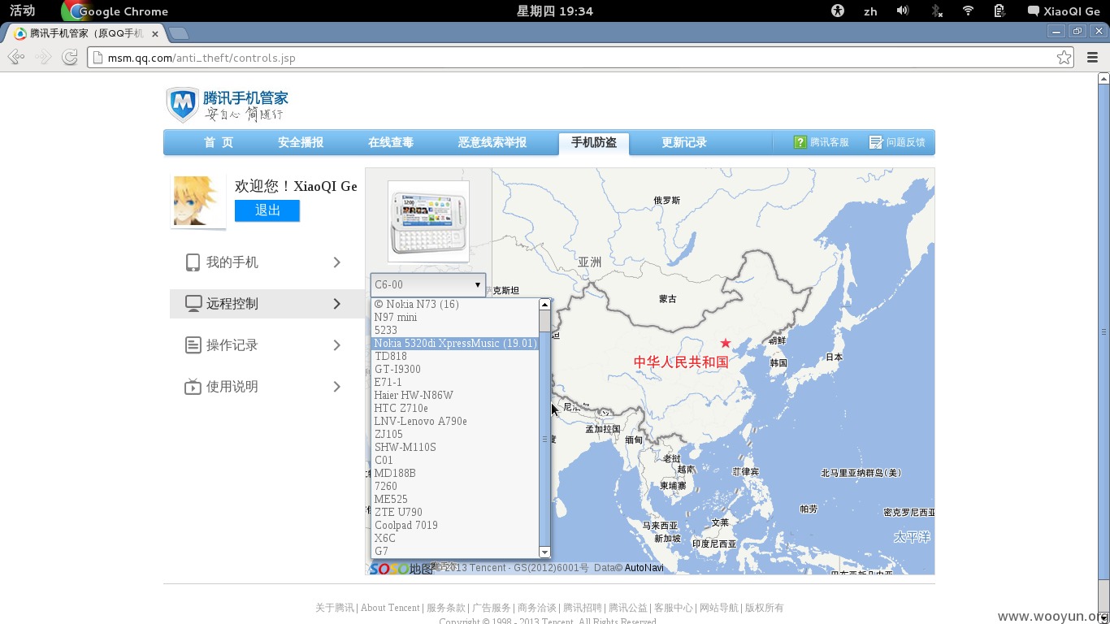
Task: Select GT-I9300 in device list
Action: [455, 369]
